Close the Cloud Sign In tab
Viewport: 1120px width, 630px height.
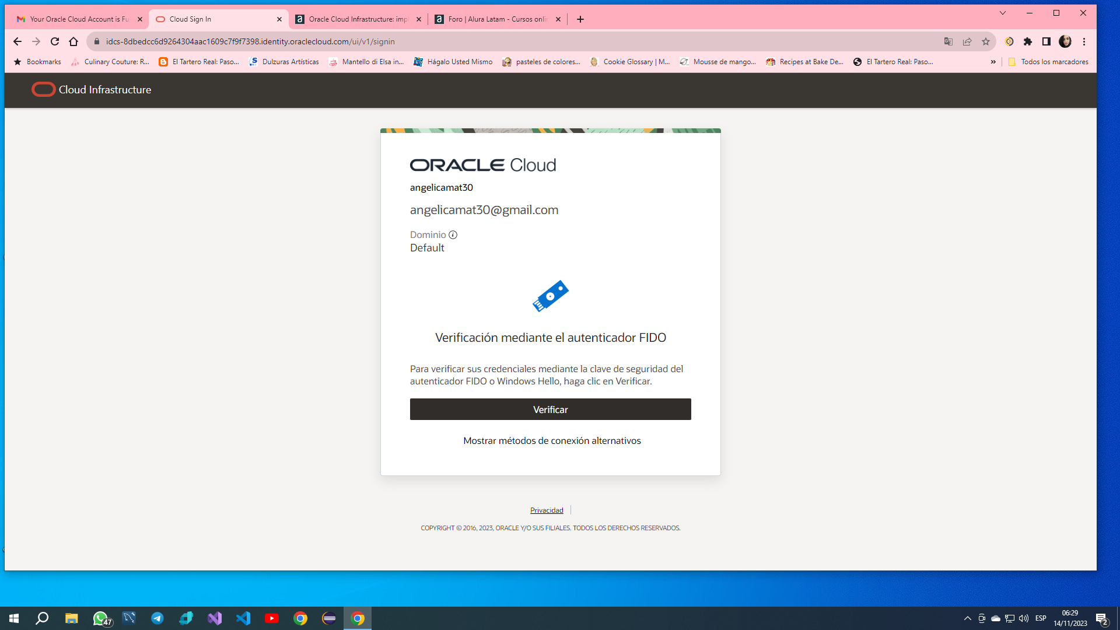point(279,19)
